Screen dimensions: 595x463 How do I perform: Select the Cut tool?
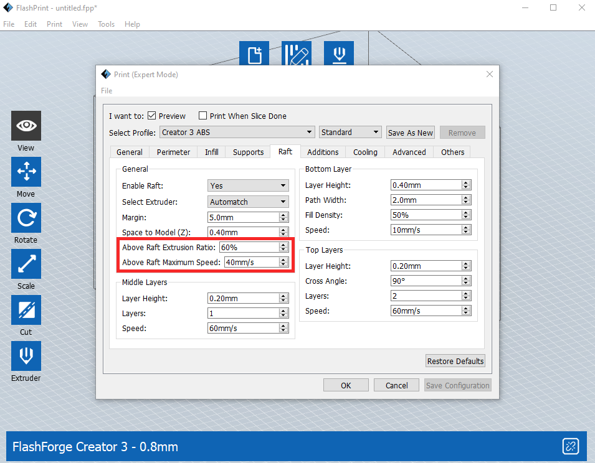(26, 310)
